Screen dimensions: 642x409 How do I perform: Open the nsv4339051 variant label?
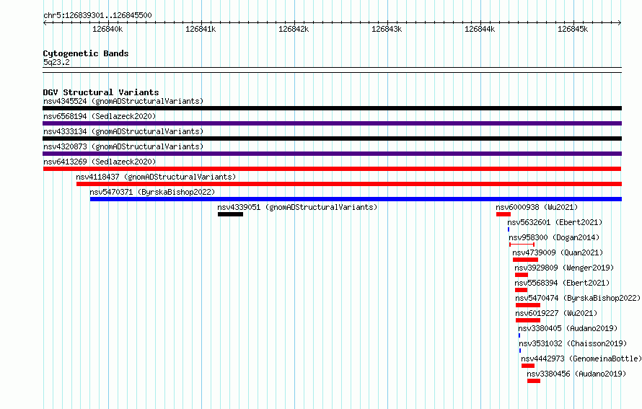pyautogui.click(x=297, y=207)
